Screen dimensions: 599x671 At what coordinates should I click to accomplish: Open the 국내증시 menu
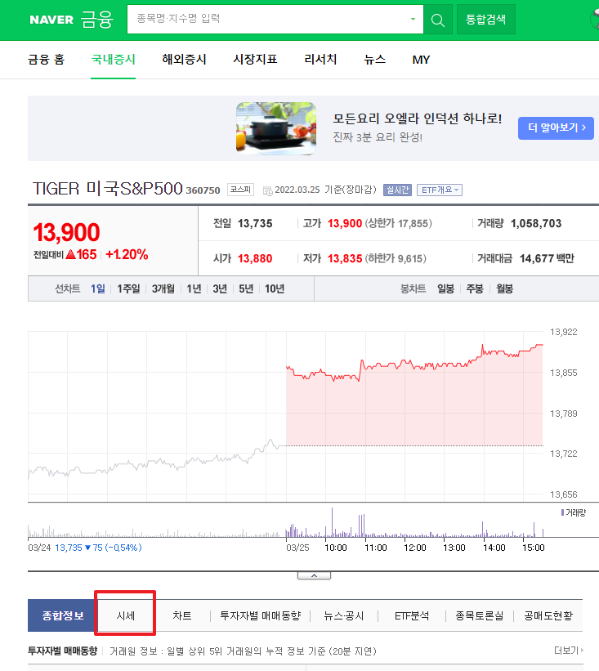click(114, 60)
